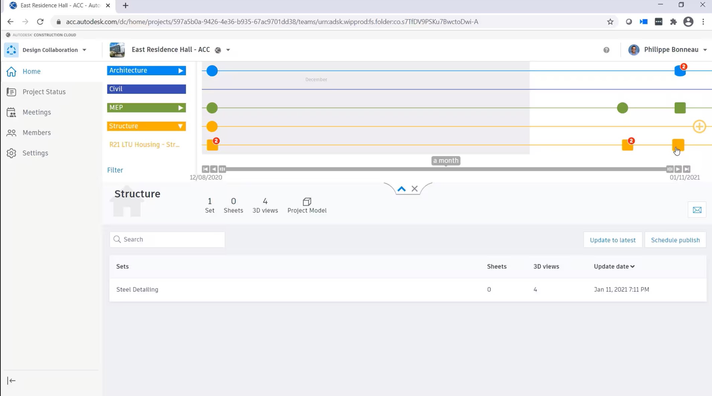Open Schedule publish
The image size is (712, 396).
[x=675, y=240]
